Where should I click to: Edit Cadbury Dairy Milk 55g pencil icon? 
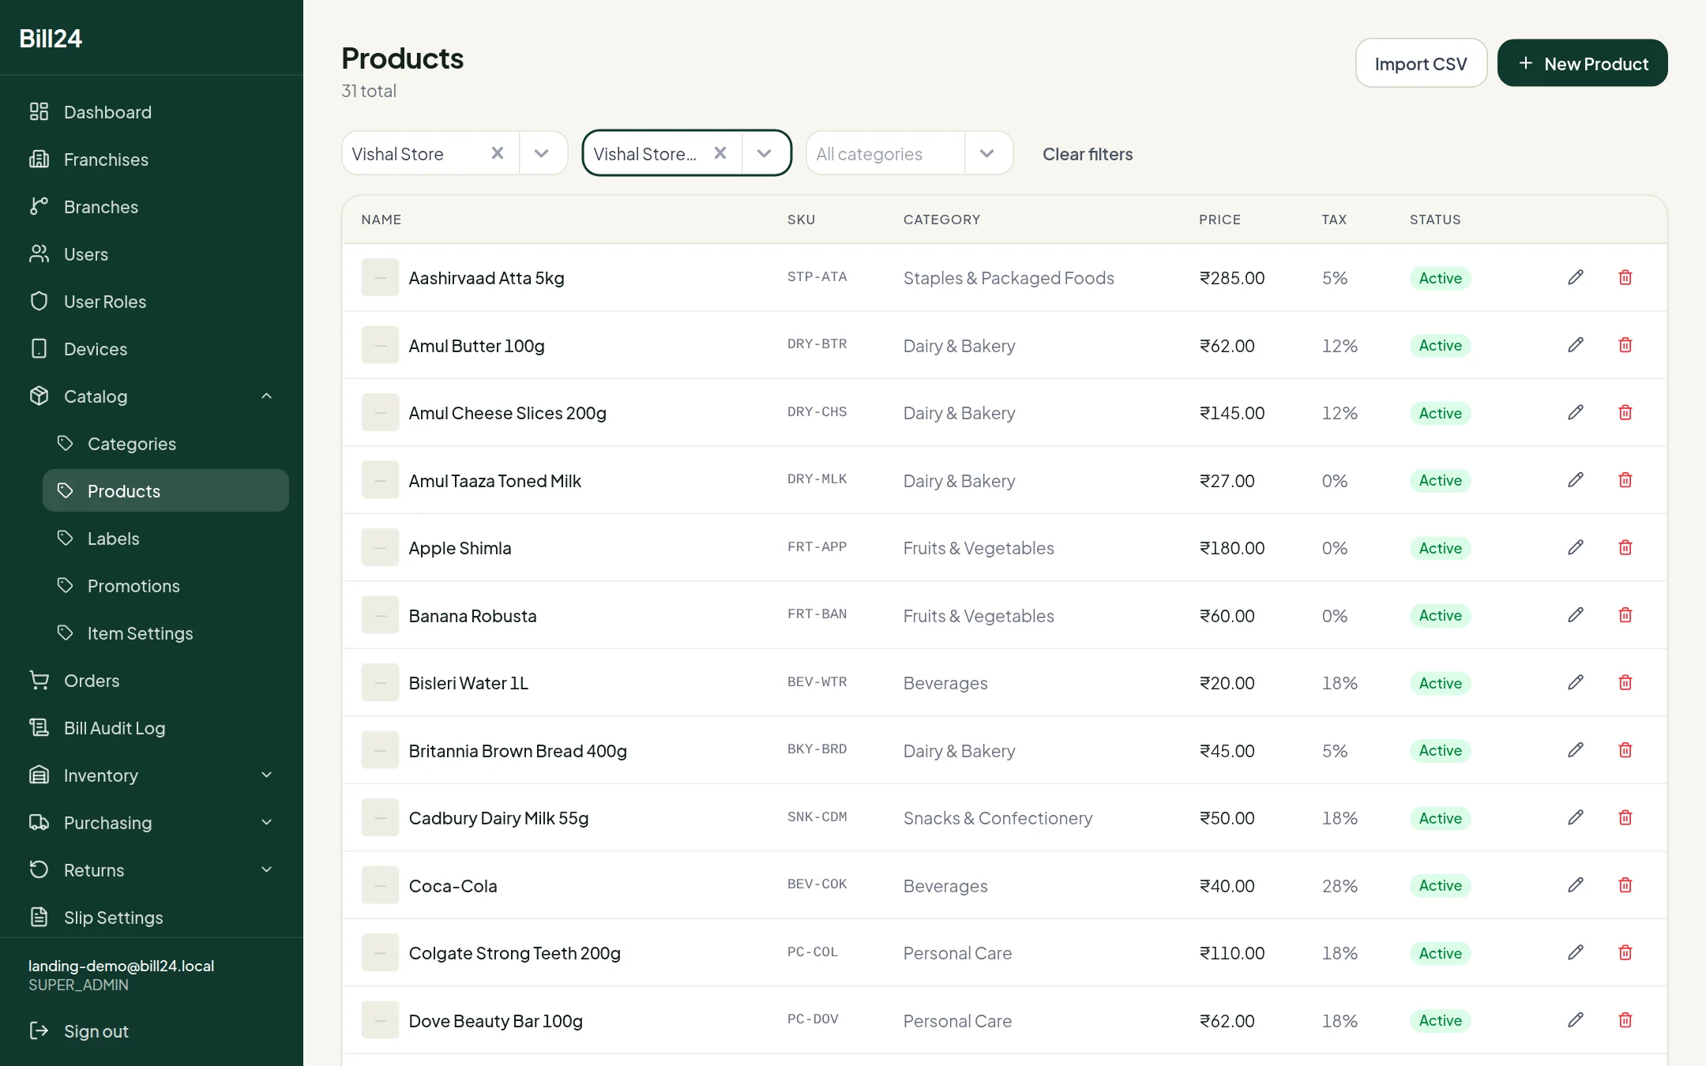[x=1576, y=817]
